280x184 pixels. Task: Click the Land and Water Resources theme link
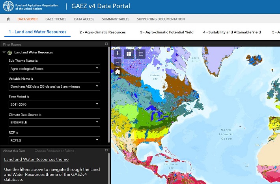point(36,159)
